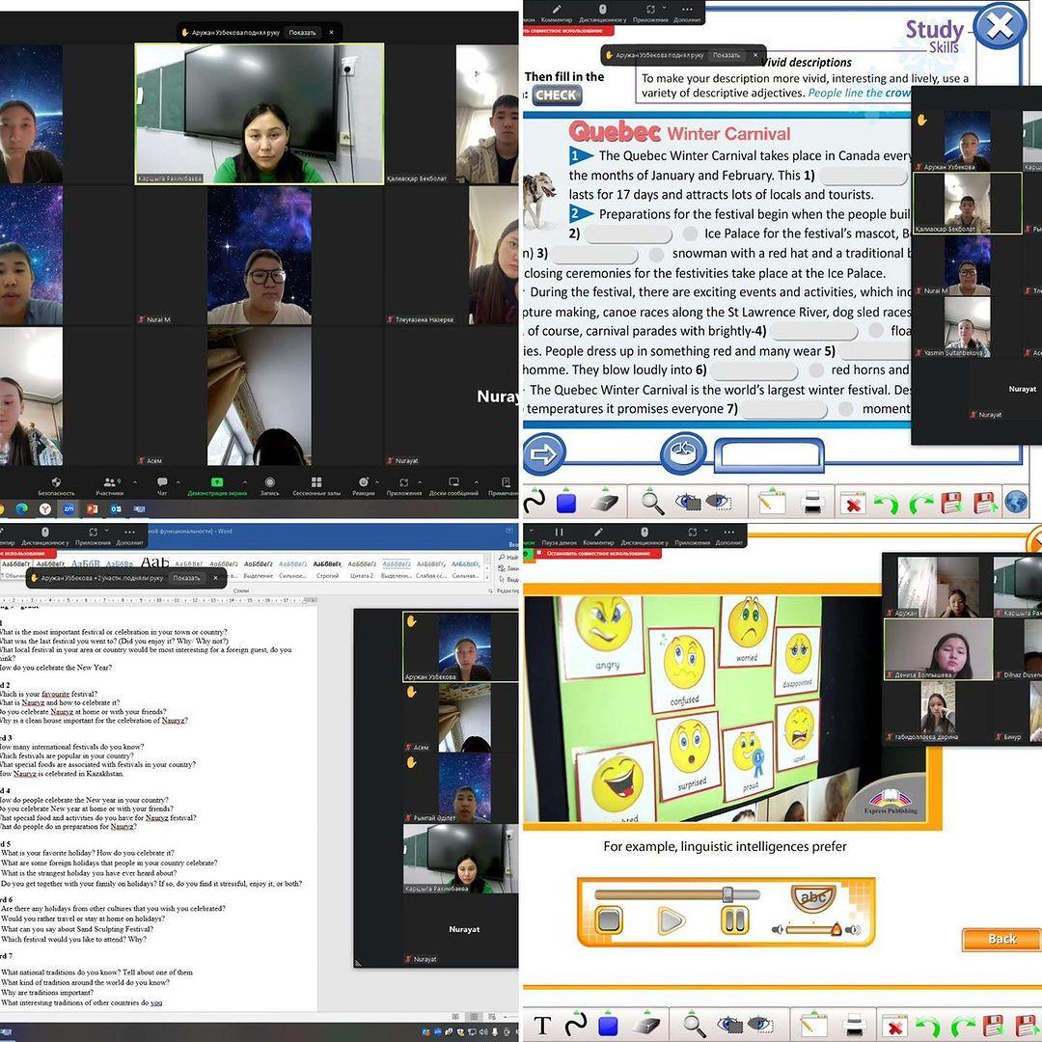
Task: Click the orange Back button
Action: coord(1001,939)
